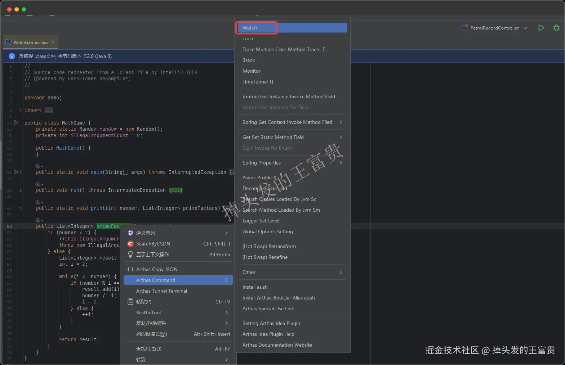Select Install as.sh
The width and height of the screenshot is (565, 365).
(x=292, y=287)
